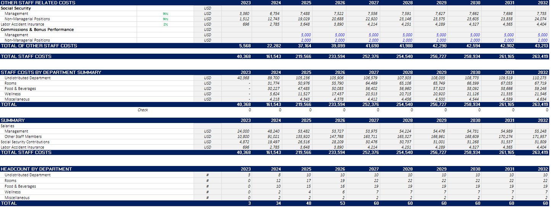This screenshot has width=551, height=209.
Task: Click the STAFF COSTS BY DEPARTMENT SUMMARY header
Action: coord(51,72)
